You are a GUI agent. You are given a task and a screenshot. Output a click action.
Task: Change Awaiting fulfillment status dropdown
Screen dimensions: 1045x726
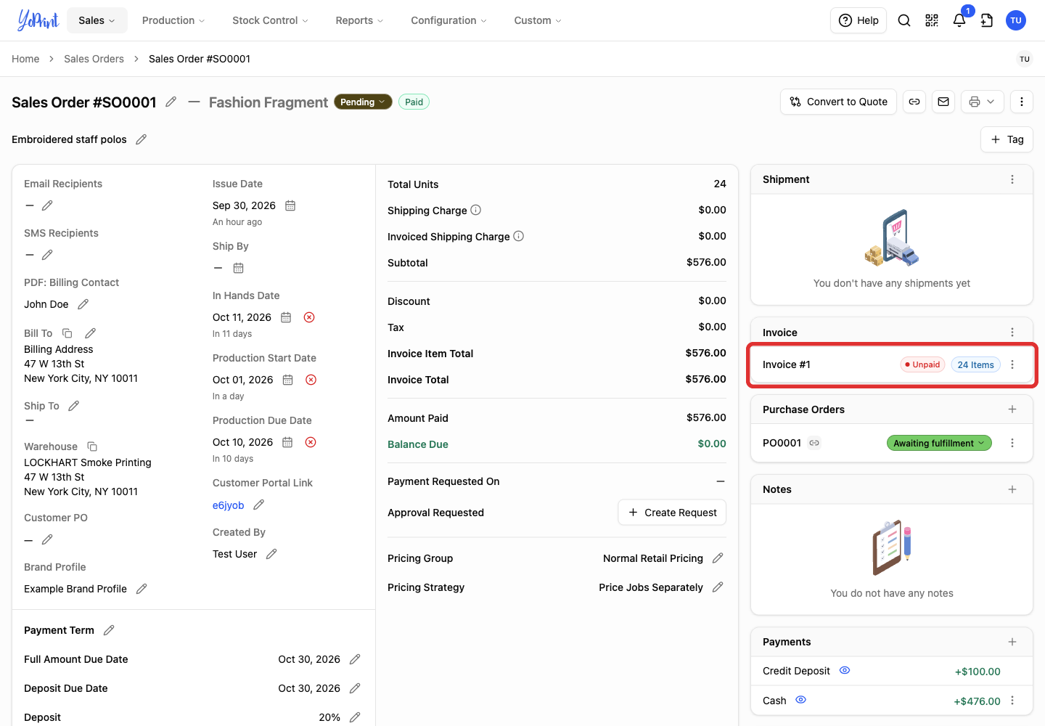pyautogui.click(x=939, y=443)
